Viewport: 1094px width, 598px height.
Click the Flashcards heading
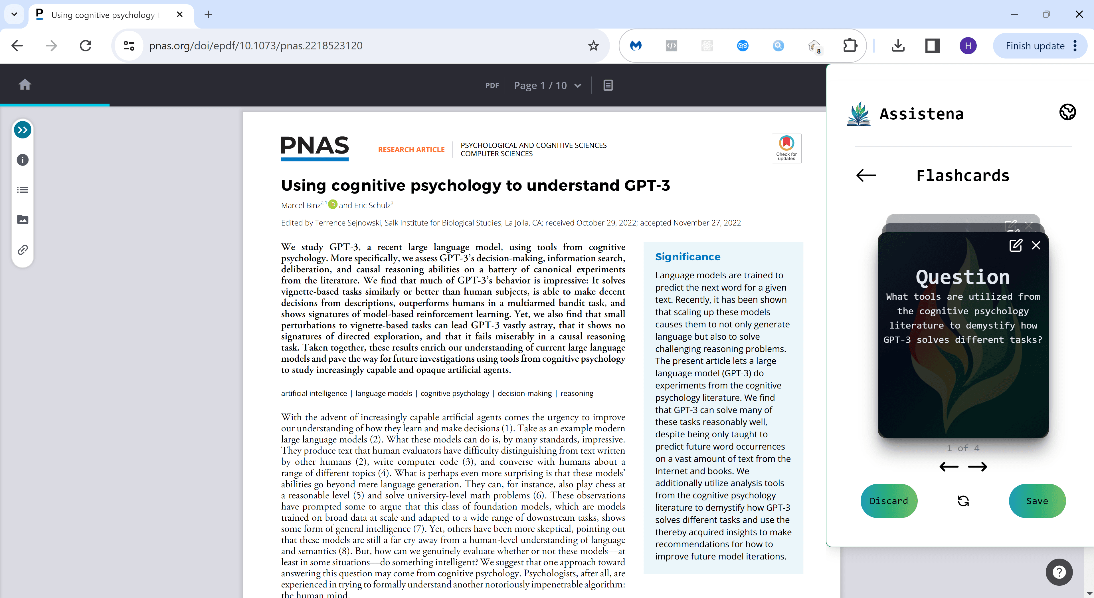pos(962,176)
